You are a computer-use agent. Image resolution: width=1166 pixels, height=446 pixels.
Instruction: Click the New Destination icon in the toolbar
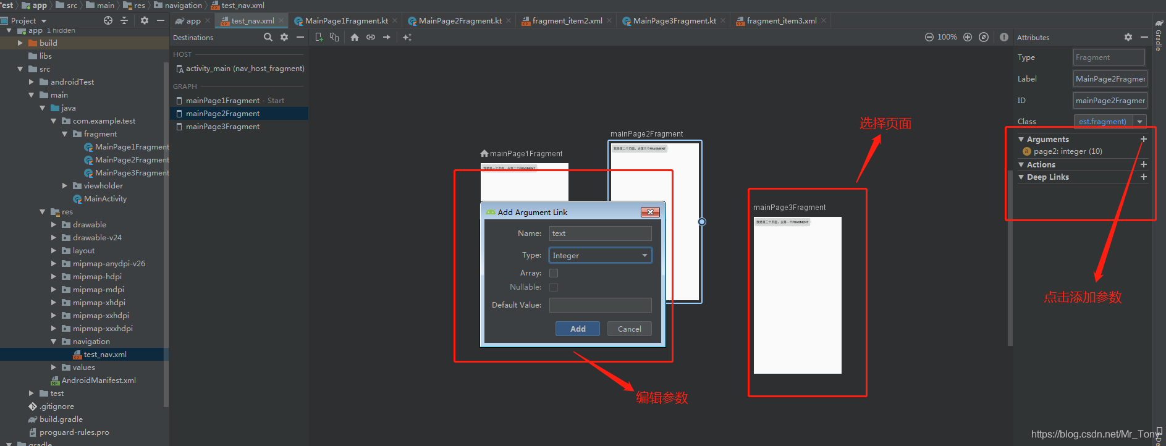coord(319,37)
